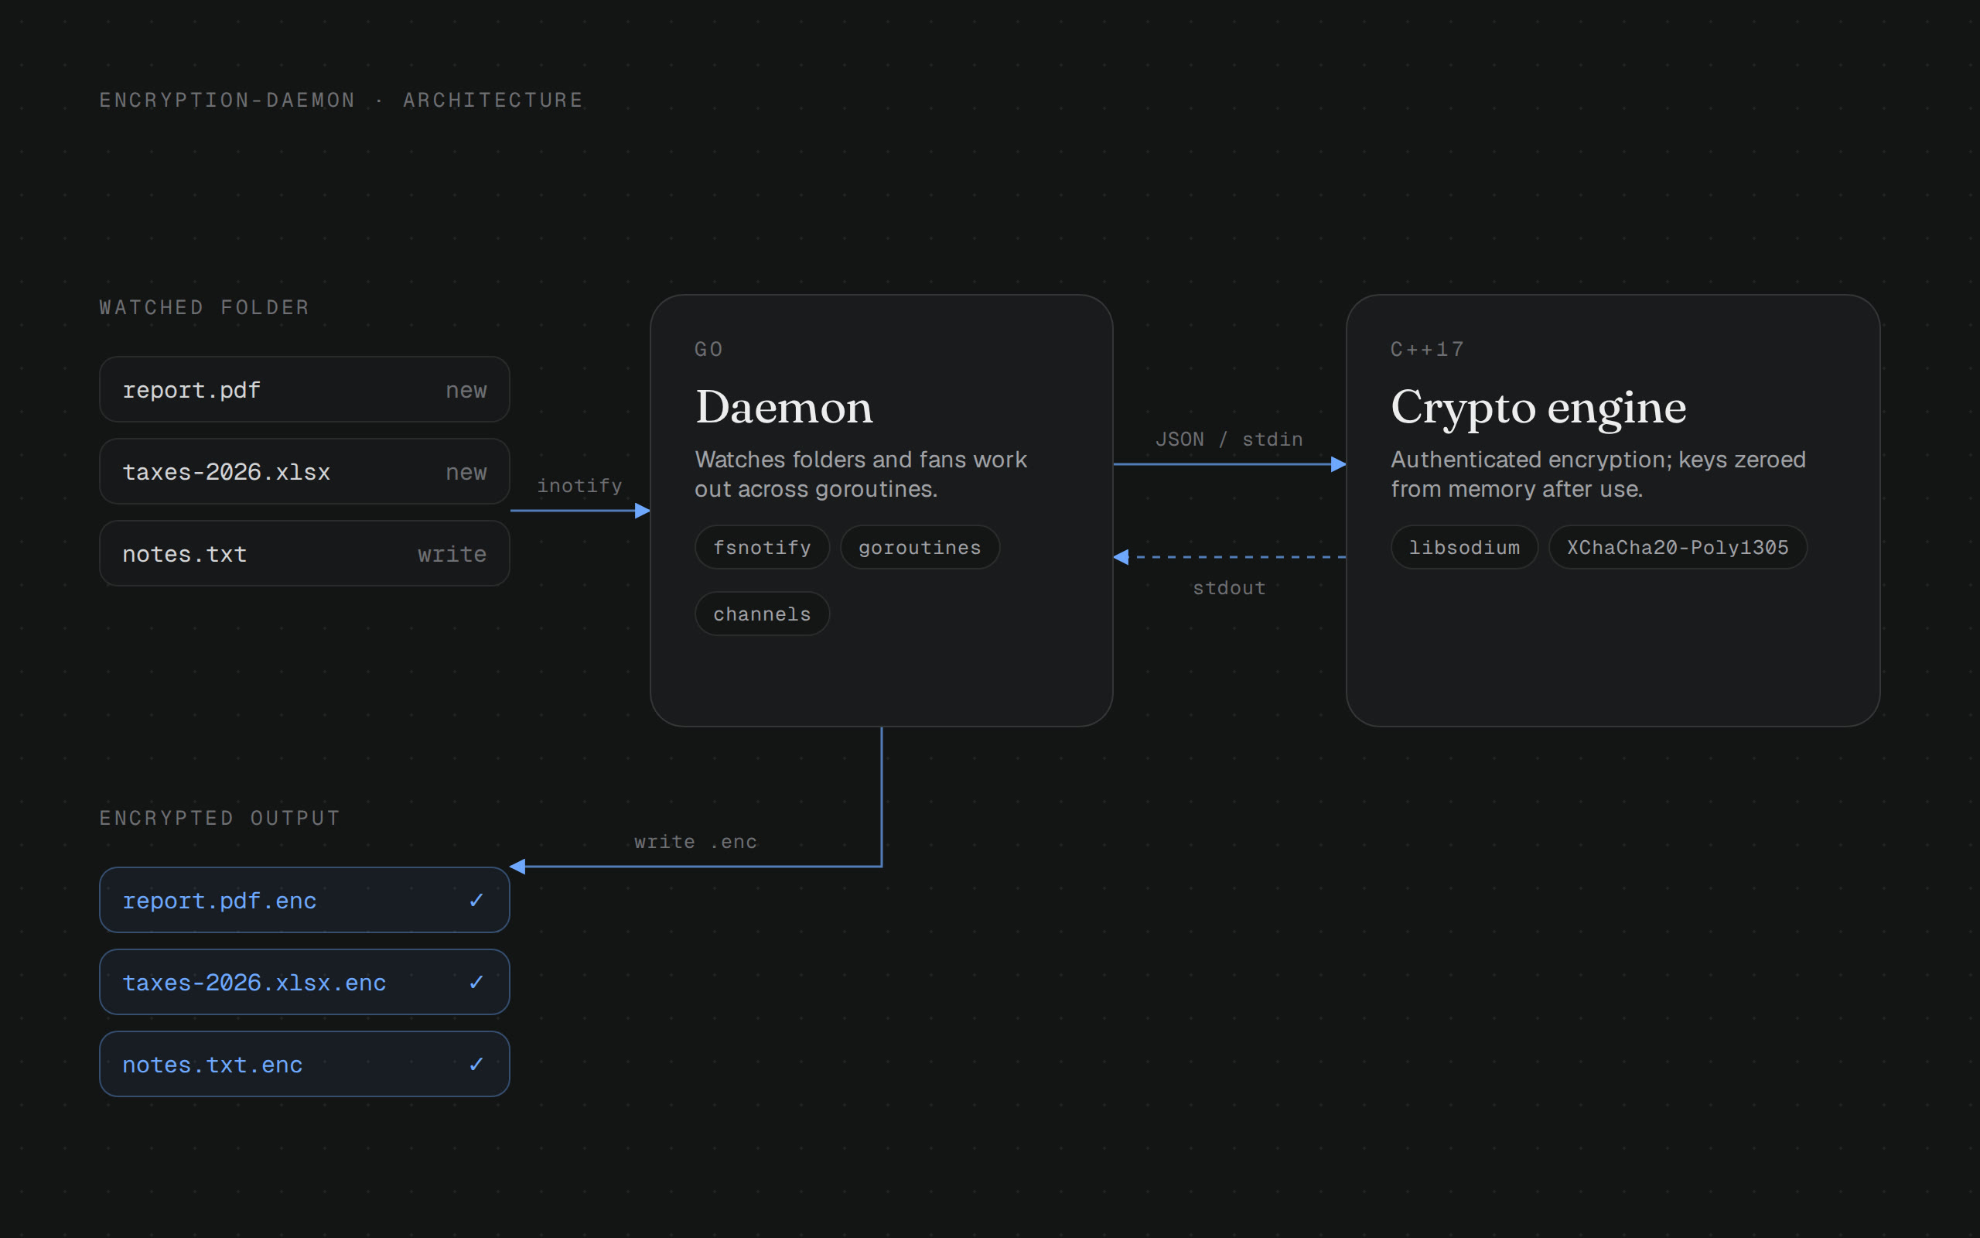This screenshot has height=1238, width=1980.
Task: Click the checkmark on report.pdf.enc
Action: pos(476,900)
